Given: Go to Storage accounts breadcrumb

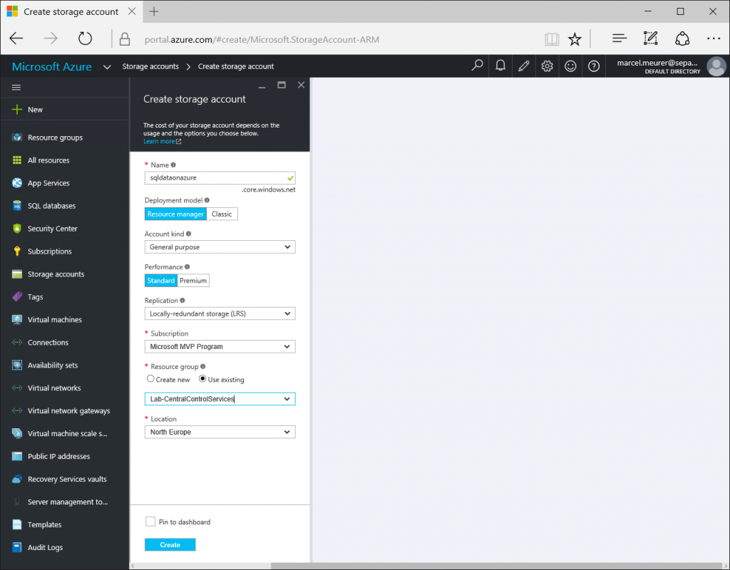Looking at the screenshot, I should tap(150, 66).
